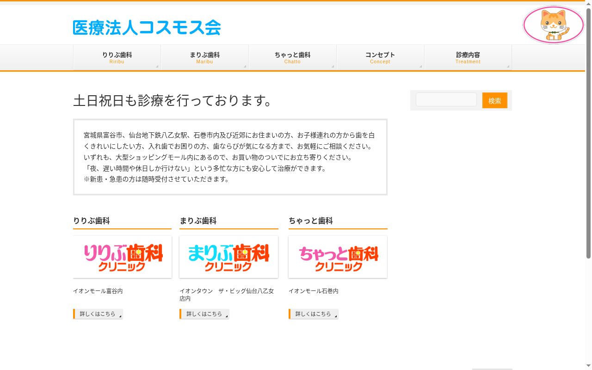This screenshot has height=370, width=592.
Task: Open the コンセプト Concept menu
Action: pos(380,58)
